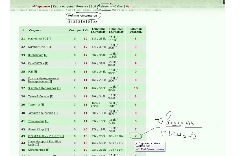
Task: Click [i] info for Группа Немедленного Реагирования
Action: [x=50, y=82]
